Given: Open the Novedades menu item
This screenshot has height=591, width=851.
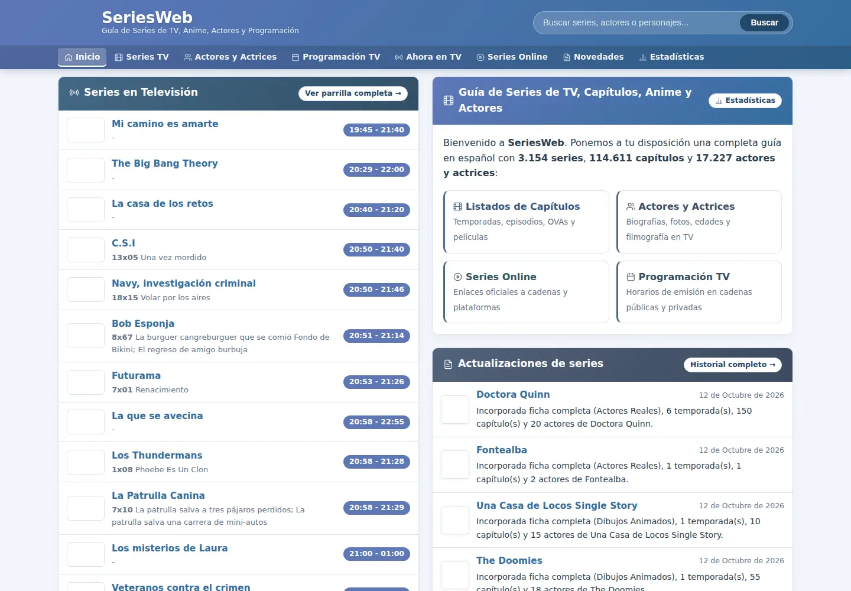Looking at the screenshot, I should 593,57.
